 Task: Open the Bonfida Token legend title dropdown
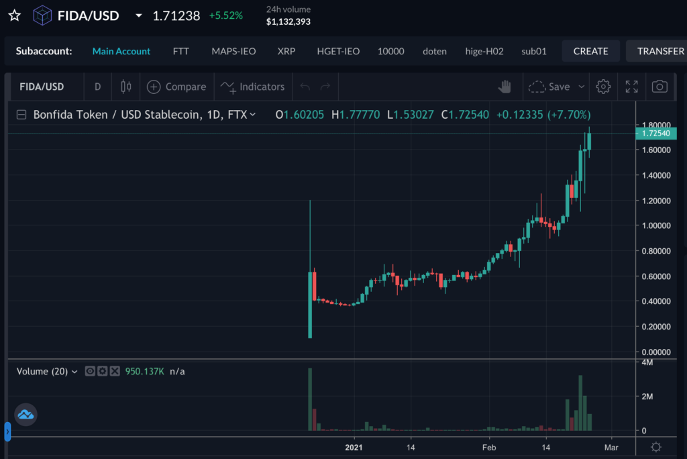point(145,115)
